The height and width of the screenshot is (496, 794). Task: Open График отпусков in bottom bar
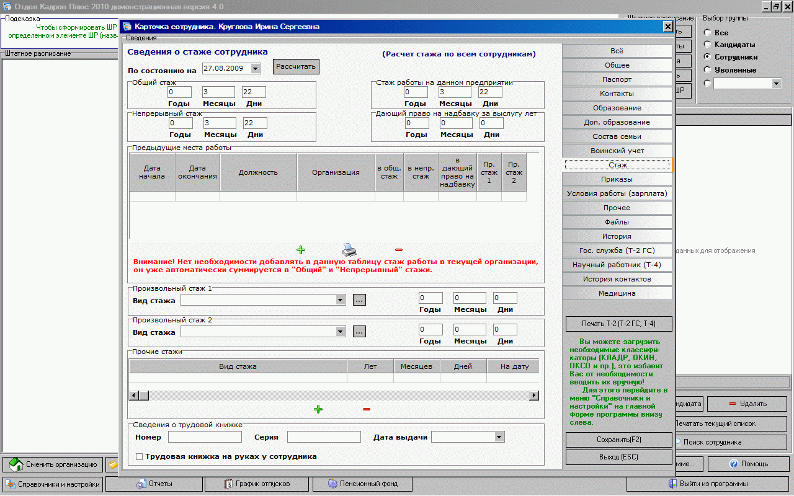tap(257, 484)
